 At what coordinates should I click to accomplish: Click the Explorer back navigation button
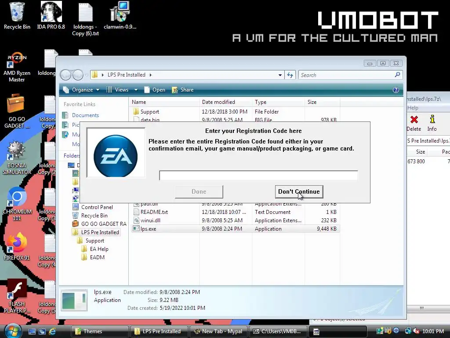[x=66, y=75]
